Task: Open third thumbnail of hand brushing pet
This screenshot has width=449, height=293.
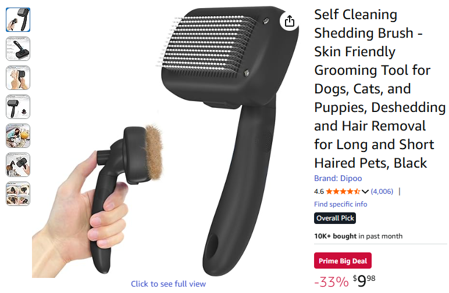Action: 18,78
